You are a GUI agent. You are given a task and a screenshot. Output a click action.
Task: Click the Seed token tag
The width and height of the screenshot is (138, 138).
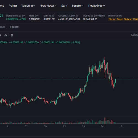tap(120, 19)
